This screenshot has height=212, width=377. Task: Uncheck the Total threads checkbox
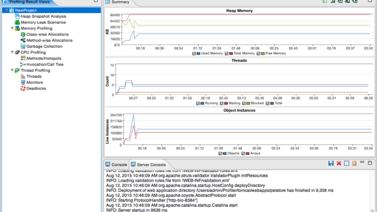click(267, 104)
